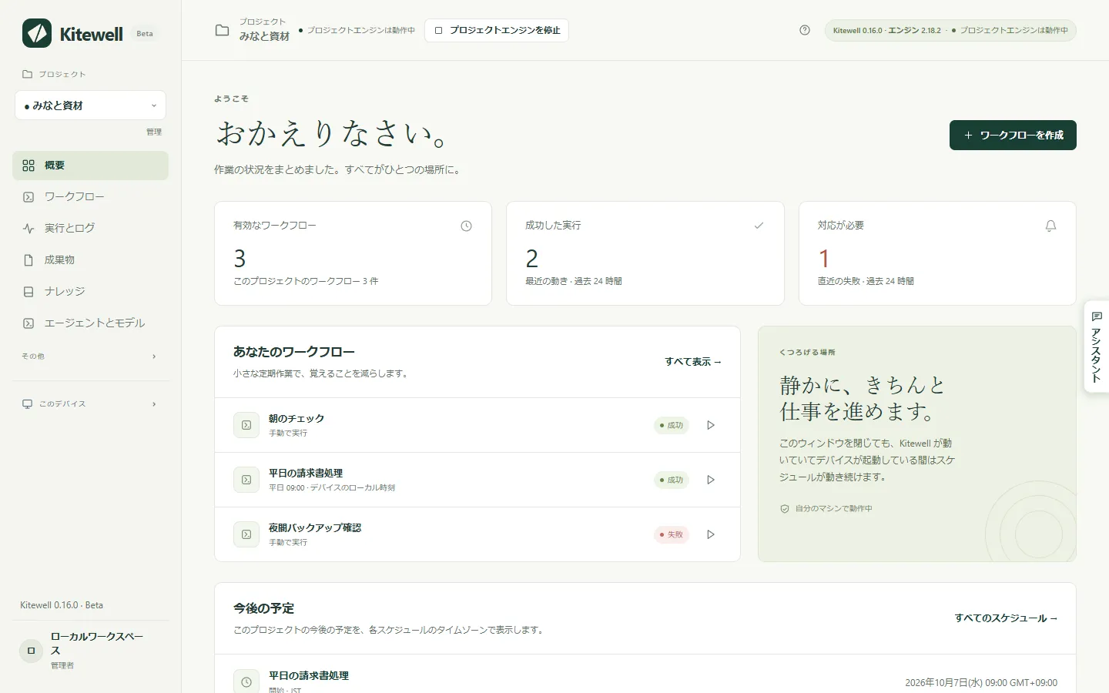Click the 成功 status badge for 朝のチェック
The height and width of the screenshot is (693, 1109).
pyautogui.click(x=672, y=425)
